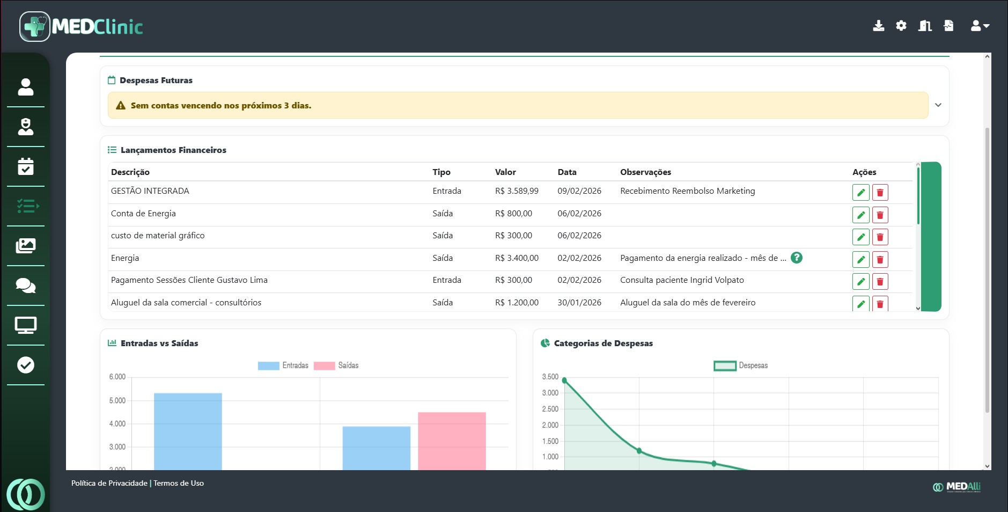
Task: Open Política de Privacidade link
Action: (x=109, y=483)
